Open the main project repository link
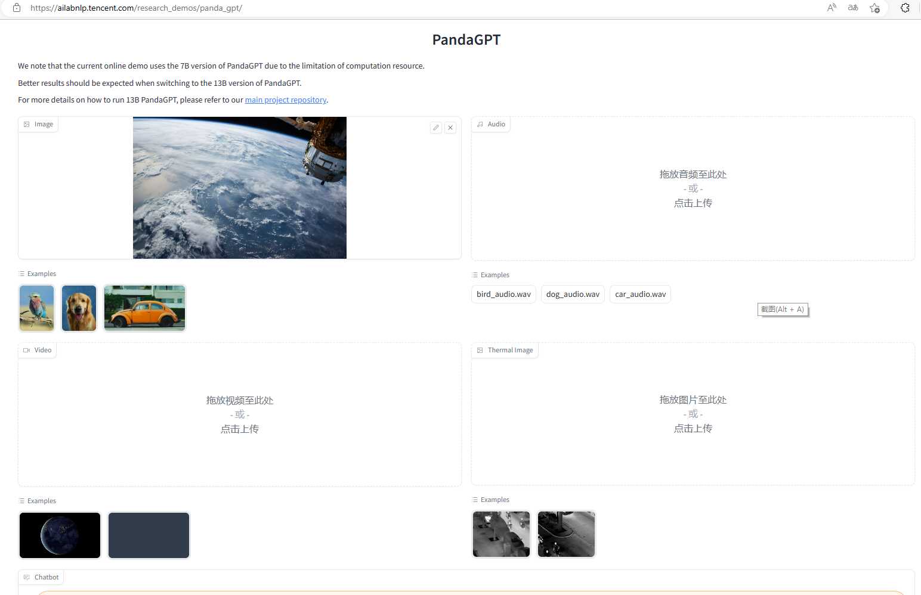The image size is (921, 595). tap(286, 100)
